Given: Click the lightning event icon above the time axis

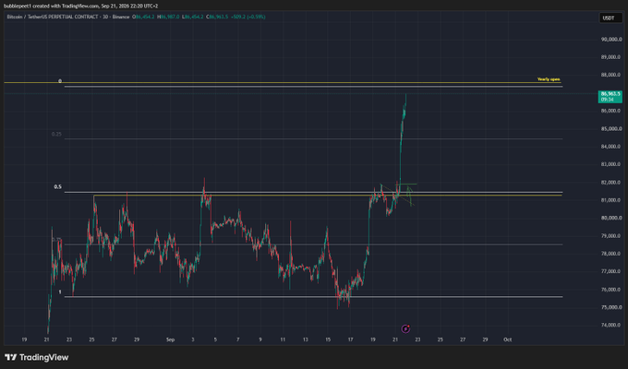Looking at the screenshot, I should pos(405,328).
